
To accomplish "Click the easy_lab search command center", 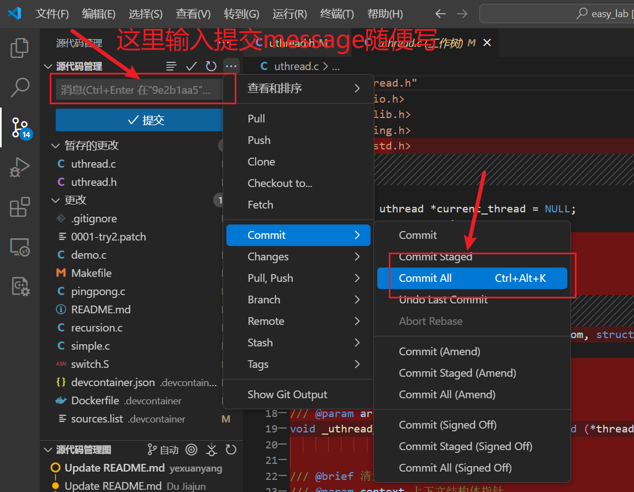I will [558, 14].
